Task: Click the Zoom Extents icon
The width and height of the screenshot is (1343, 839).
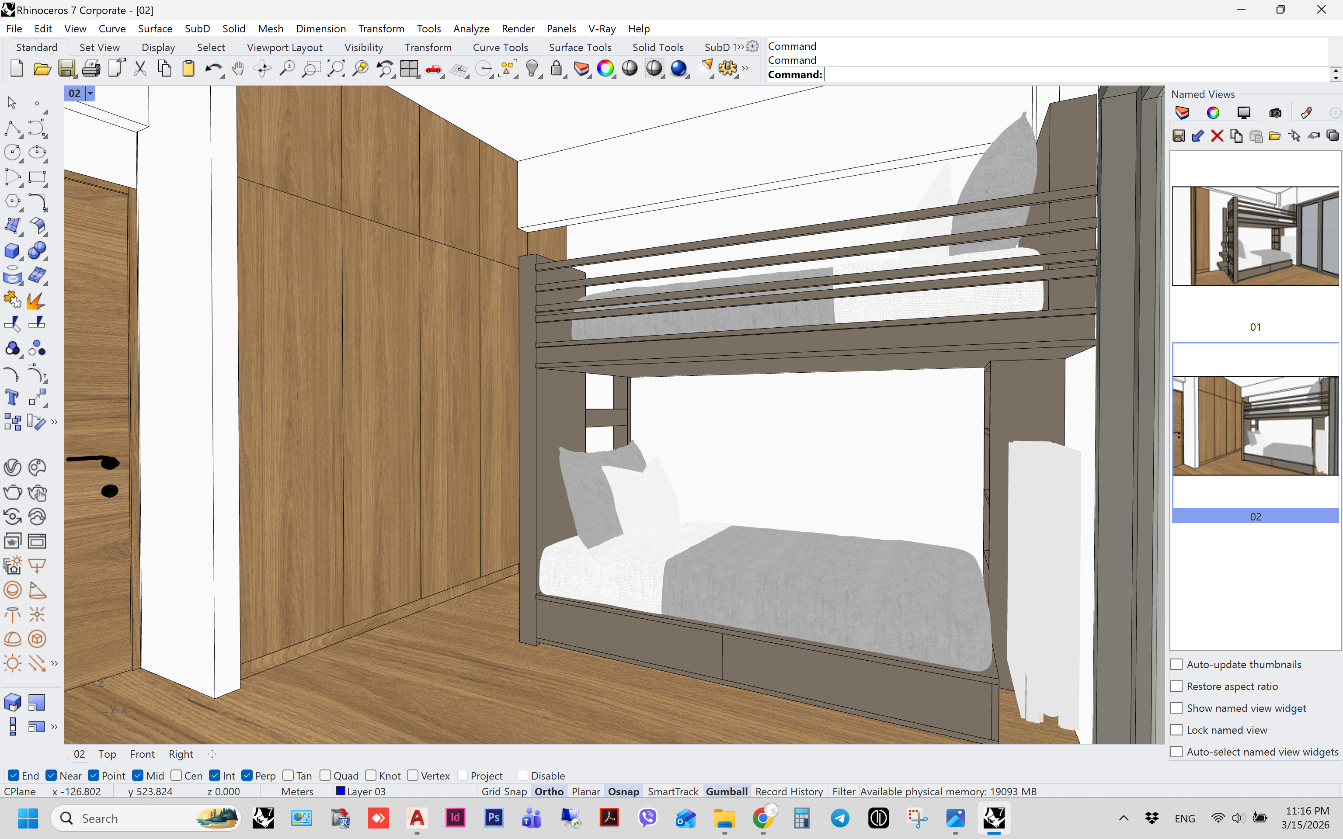Action: (336, 68)
